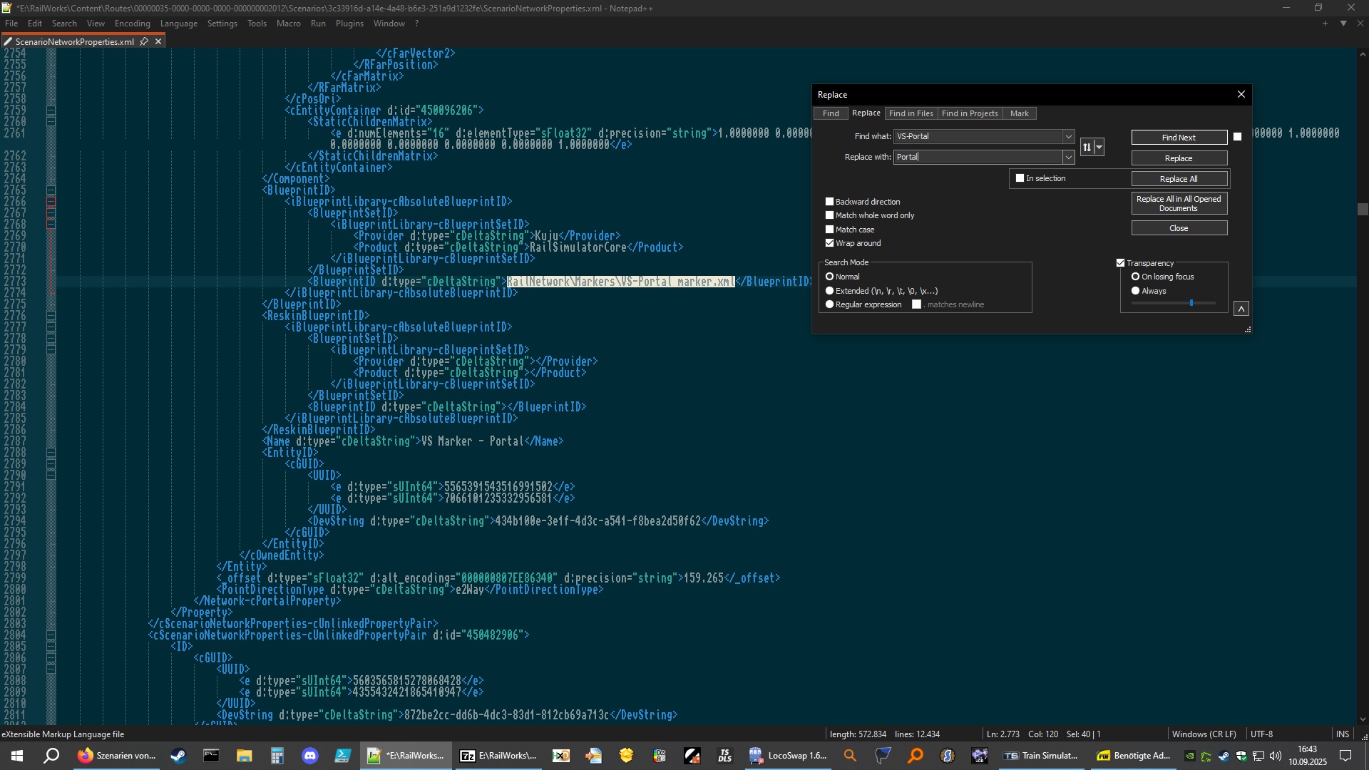Image resolution: width=1369 pixels, height=770 pixels.
Task: Swap find and replace text with arrows icon
Action: tap(1087, 147)
